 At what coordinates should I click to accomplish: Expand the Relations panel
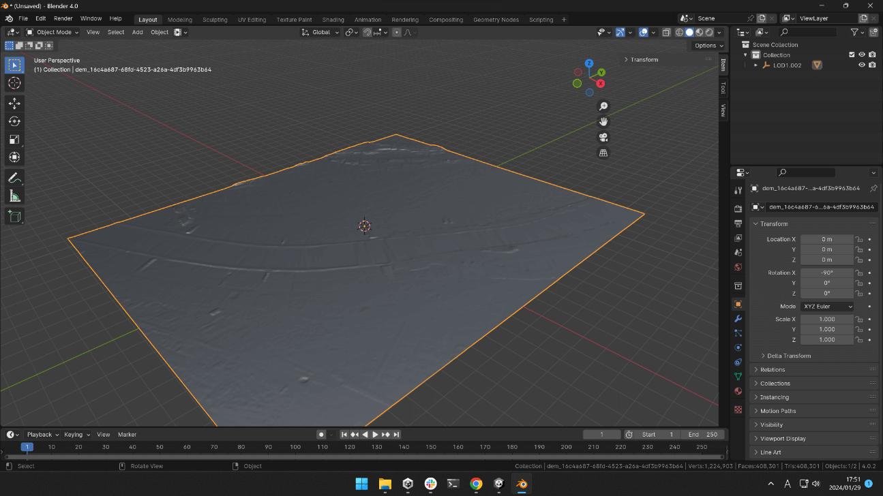814,369
